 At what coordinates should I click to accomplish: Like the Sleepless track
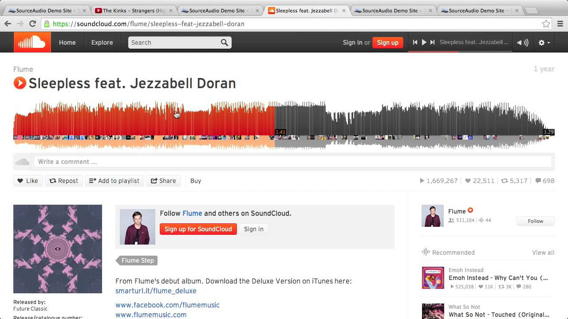(x=28, y=181)
